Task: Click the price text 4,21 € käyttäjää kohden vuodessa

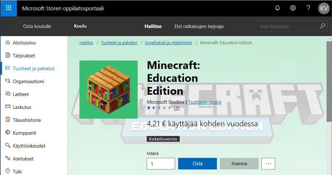Action: click(202, 124)
